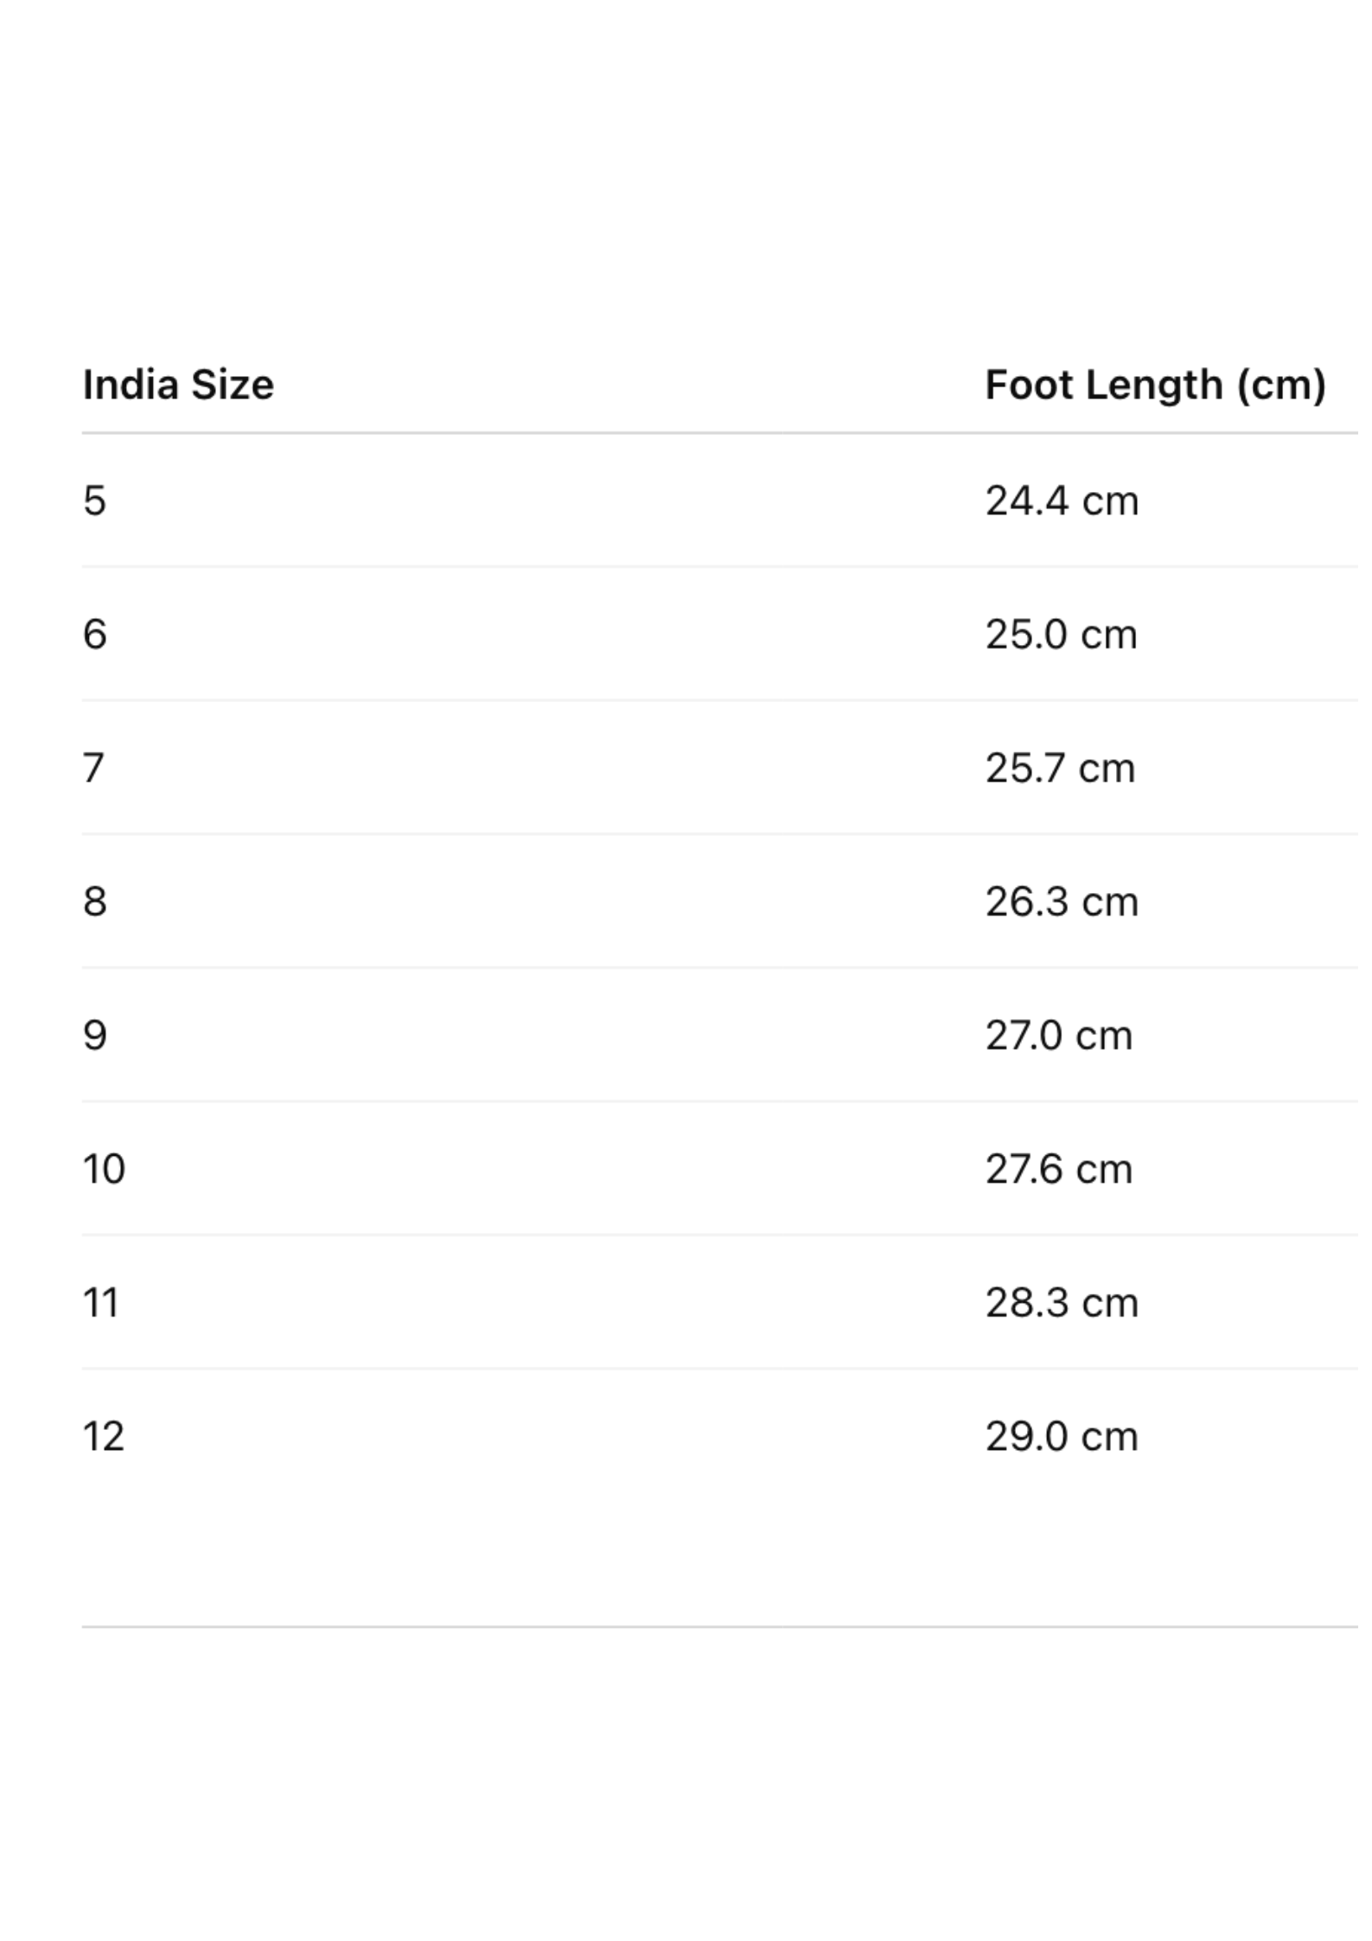Select India size 11 cell
The height and width of the screenshot is (1941, 1372).
click(x=101, y=1302)
